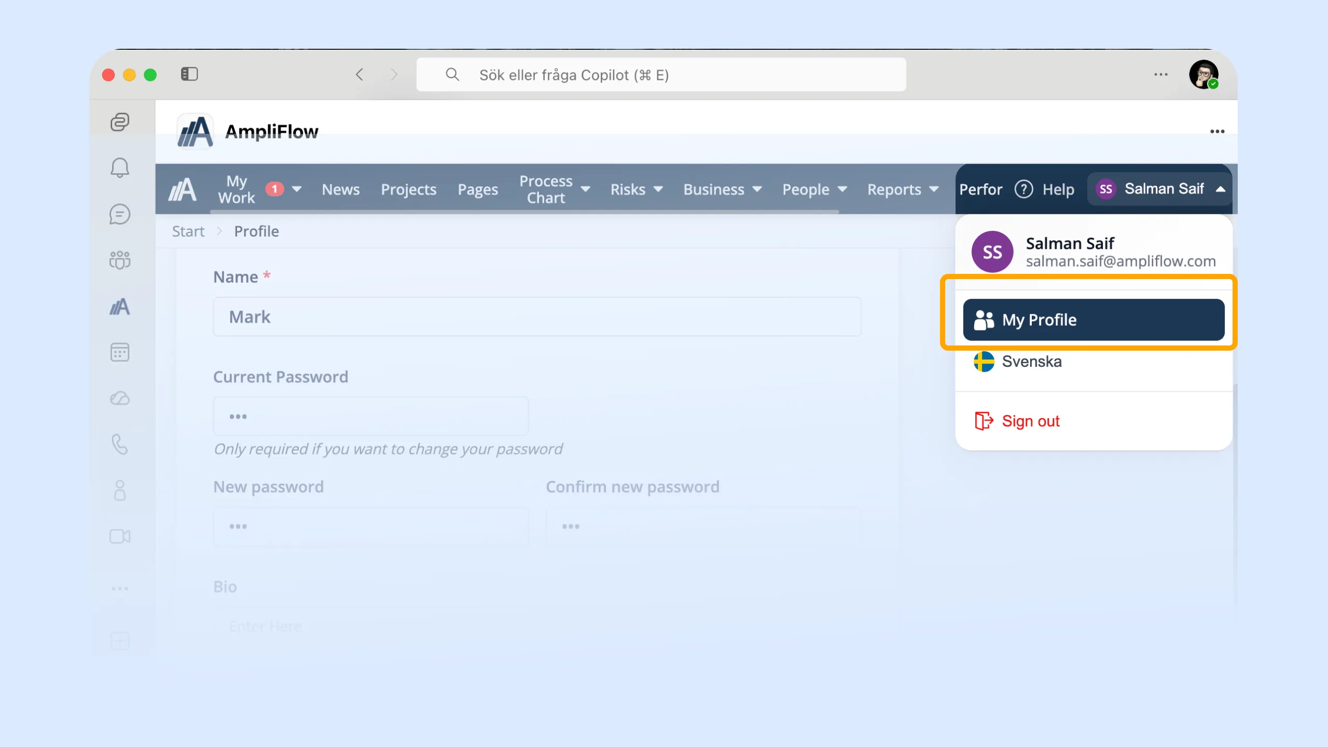1328x747 pixels.
Task: Click the Name input field
Action: pos(537,317)
